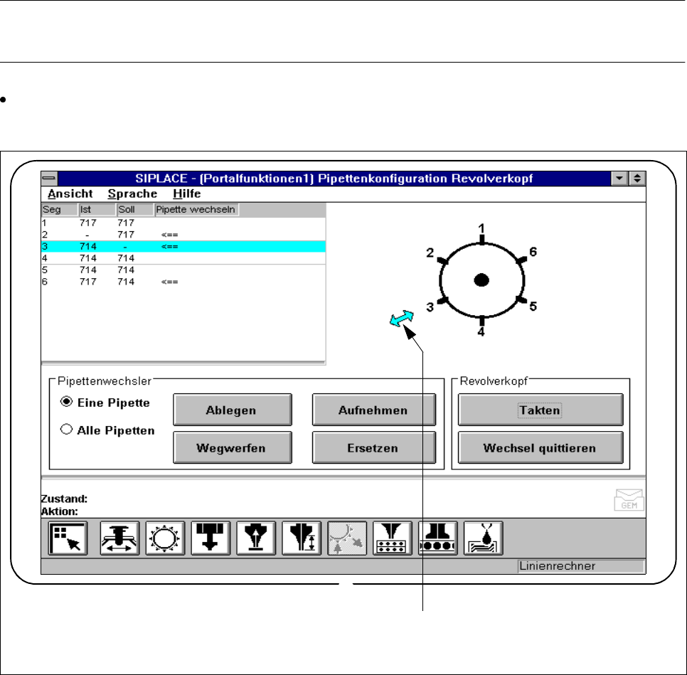Click segment number 3 on revolver diagram
Viewport: 687px width, 675px height.
(x=430, y=307)
